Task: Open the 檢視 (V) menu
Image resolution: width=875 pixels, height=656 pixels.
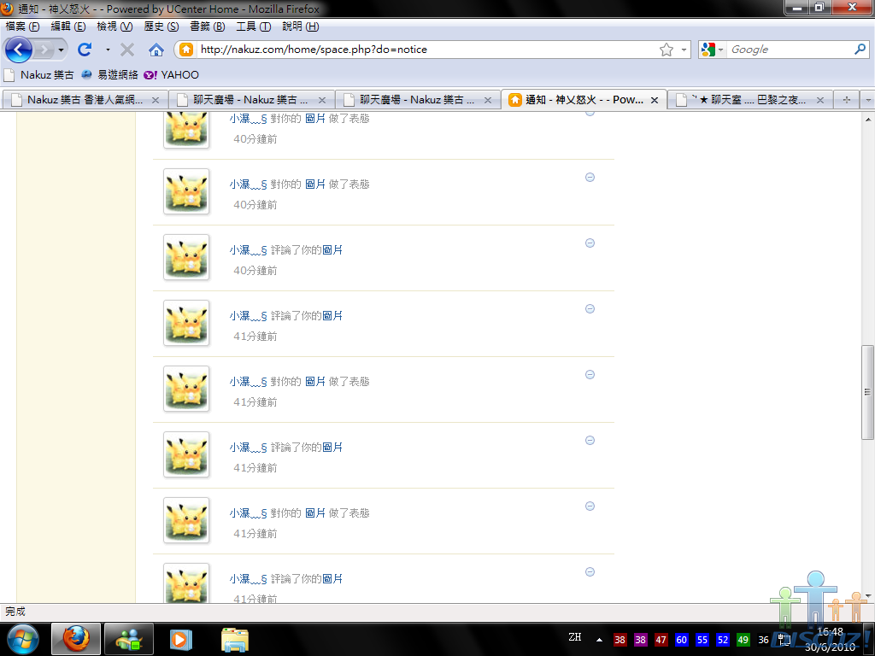Action: (x=115, y=26)
